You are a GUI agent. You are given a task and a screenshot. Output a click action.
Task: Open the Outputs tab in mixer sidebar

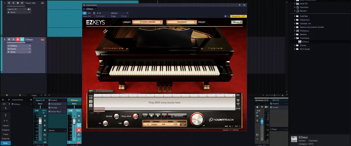[6, 130]
